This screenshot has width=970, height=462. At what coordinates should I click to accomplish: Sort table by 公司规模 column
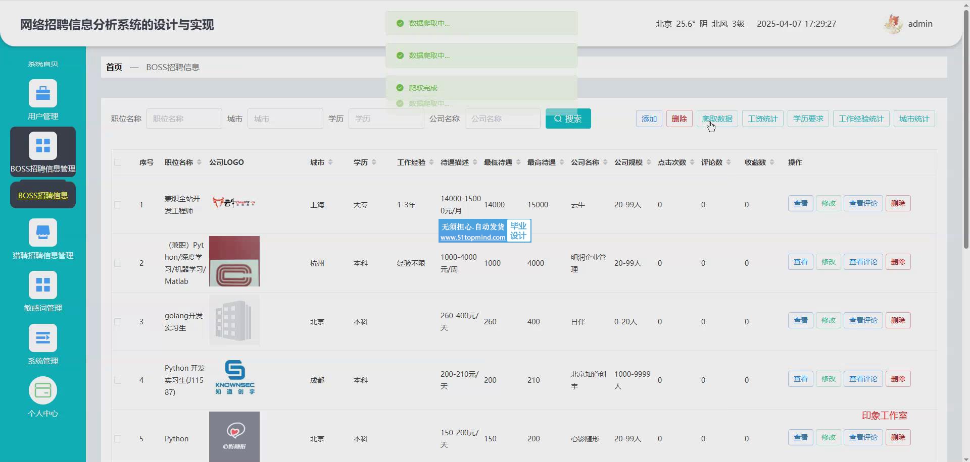pos(649,162)
